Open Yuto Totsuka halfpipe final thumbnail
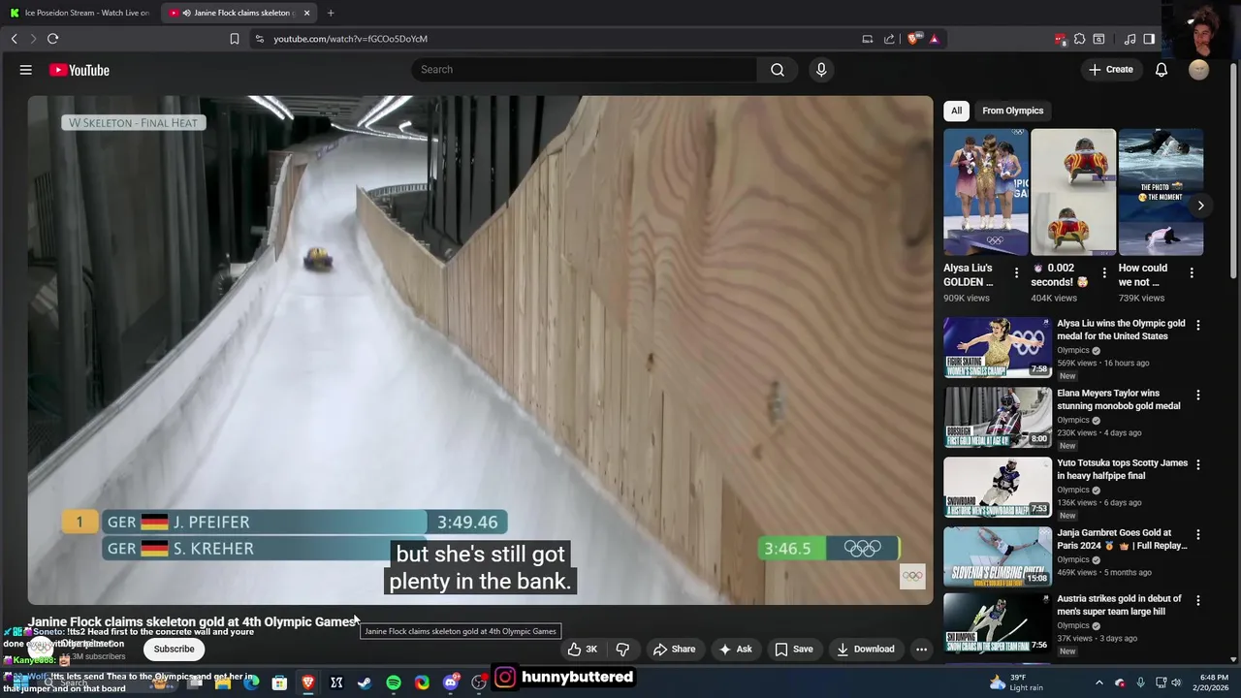1241x698 pixels. tap(998, 488)
